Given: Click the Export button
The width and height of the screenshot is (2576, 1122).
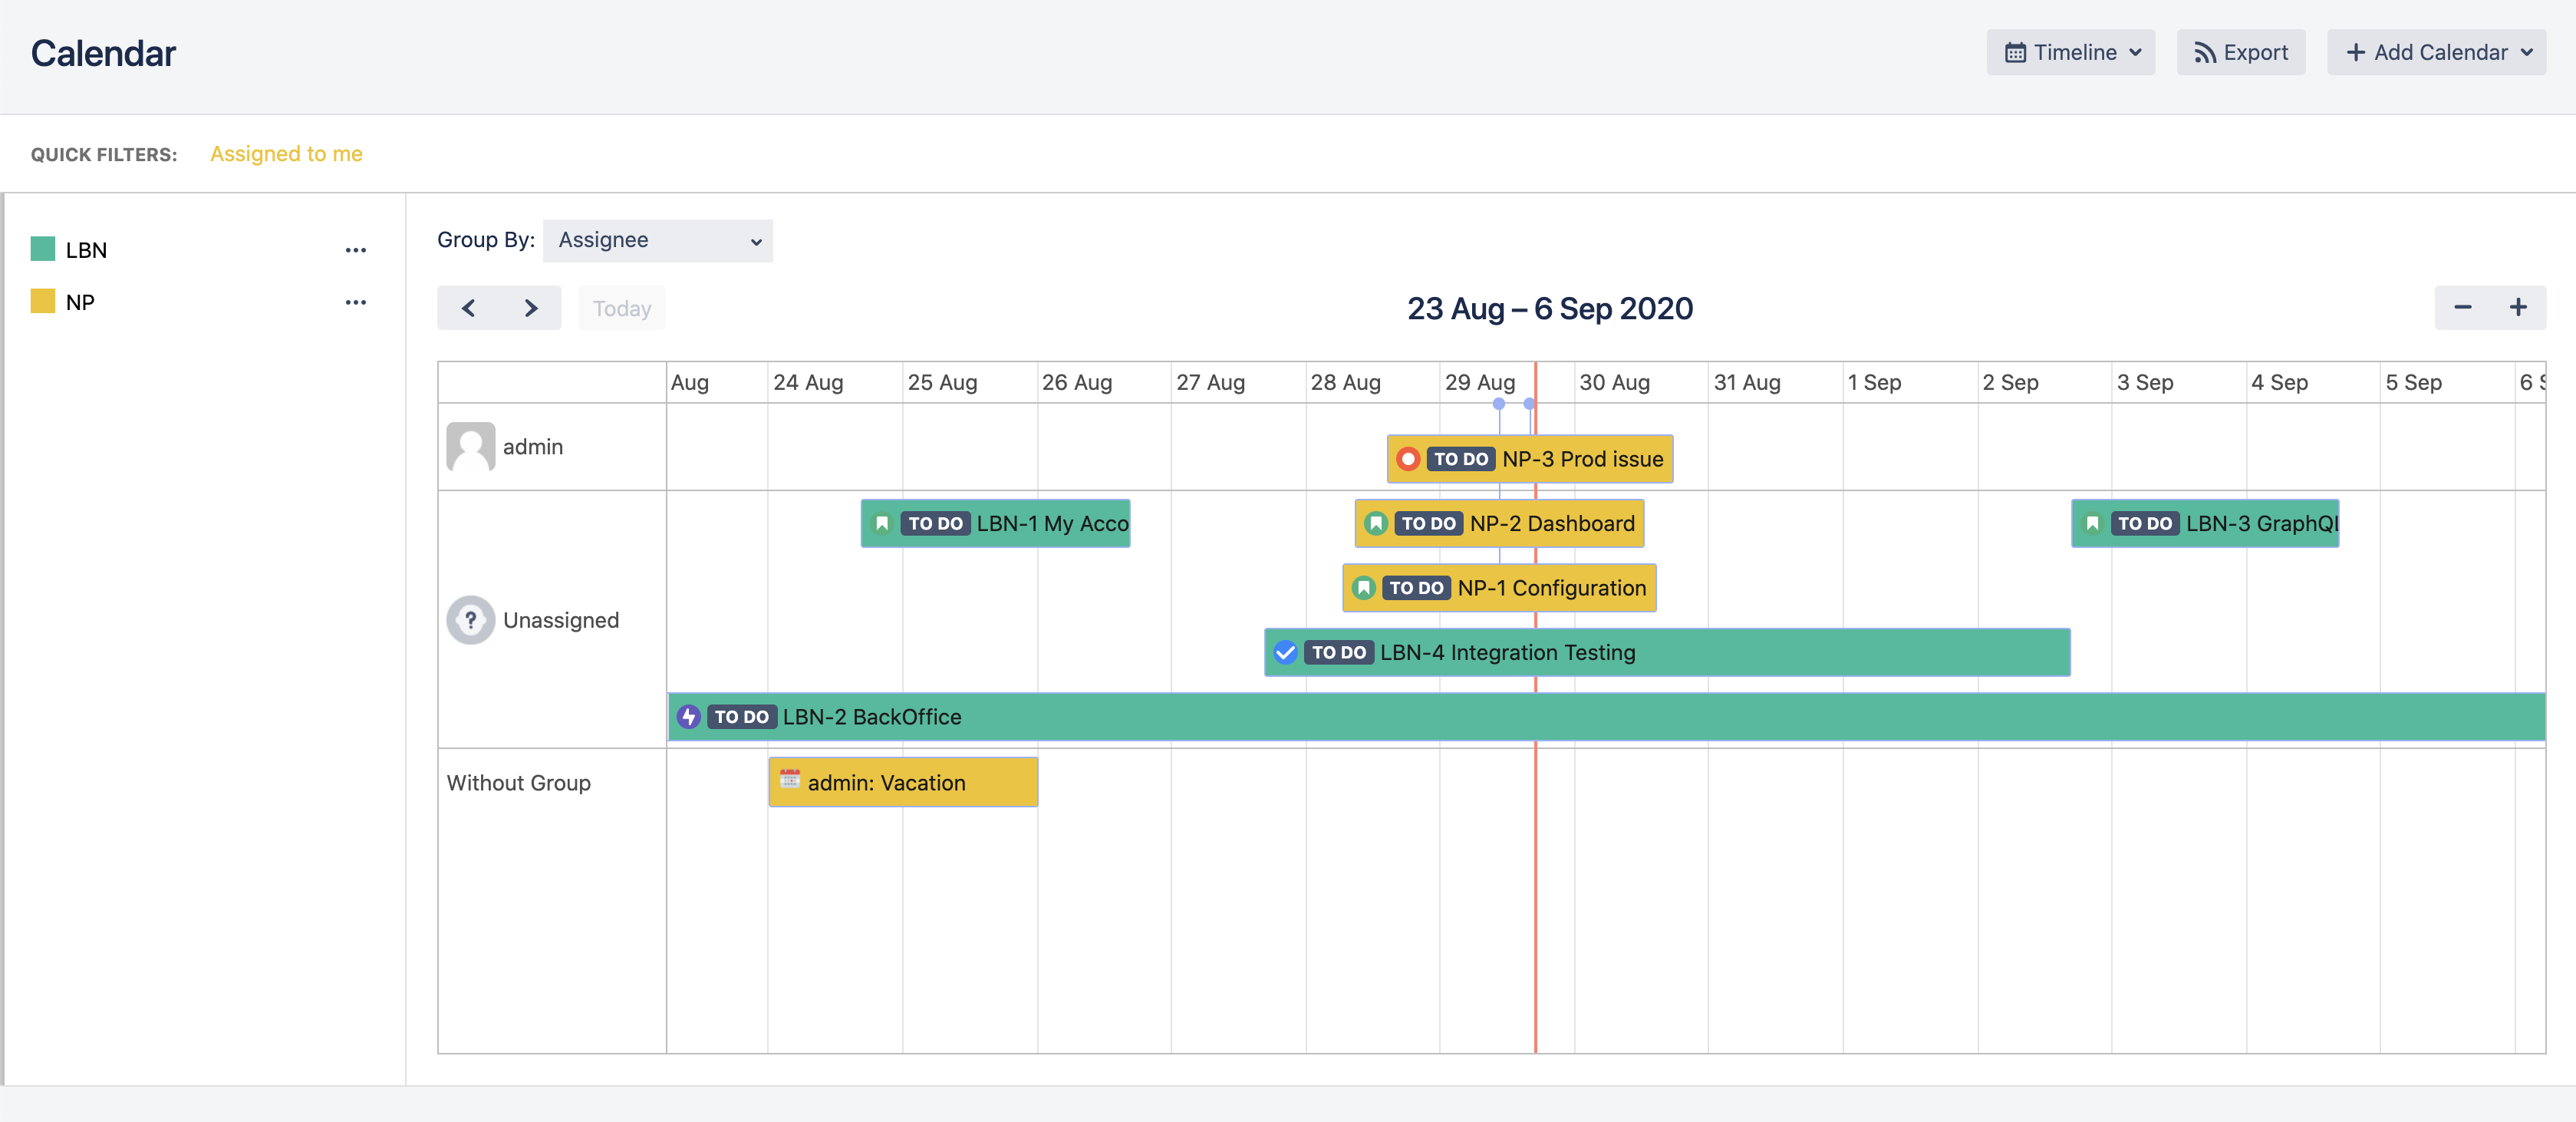Looking at the screenshot, I should click(2240, 52).
